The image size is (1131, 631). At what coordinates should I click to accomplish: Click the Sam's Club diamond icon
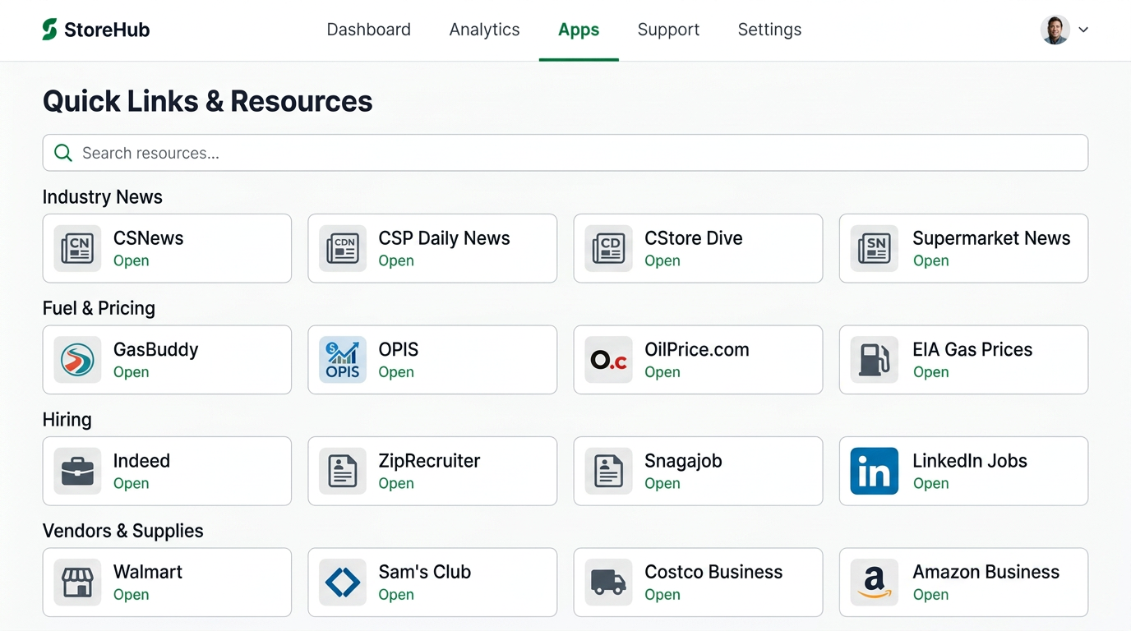click(343, 583)
